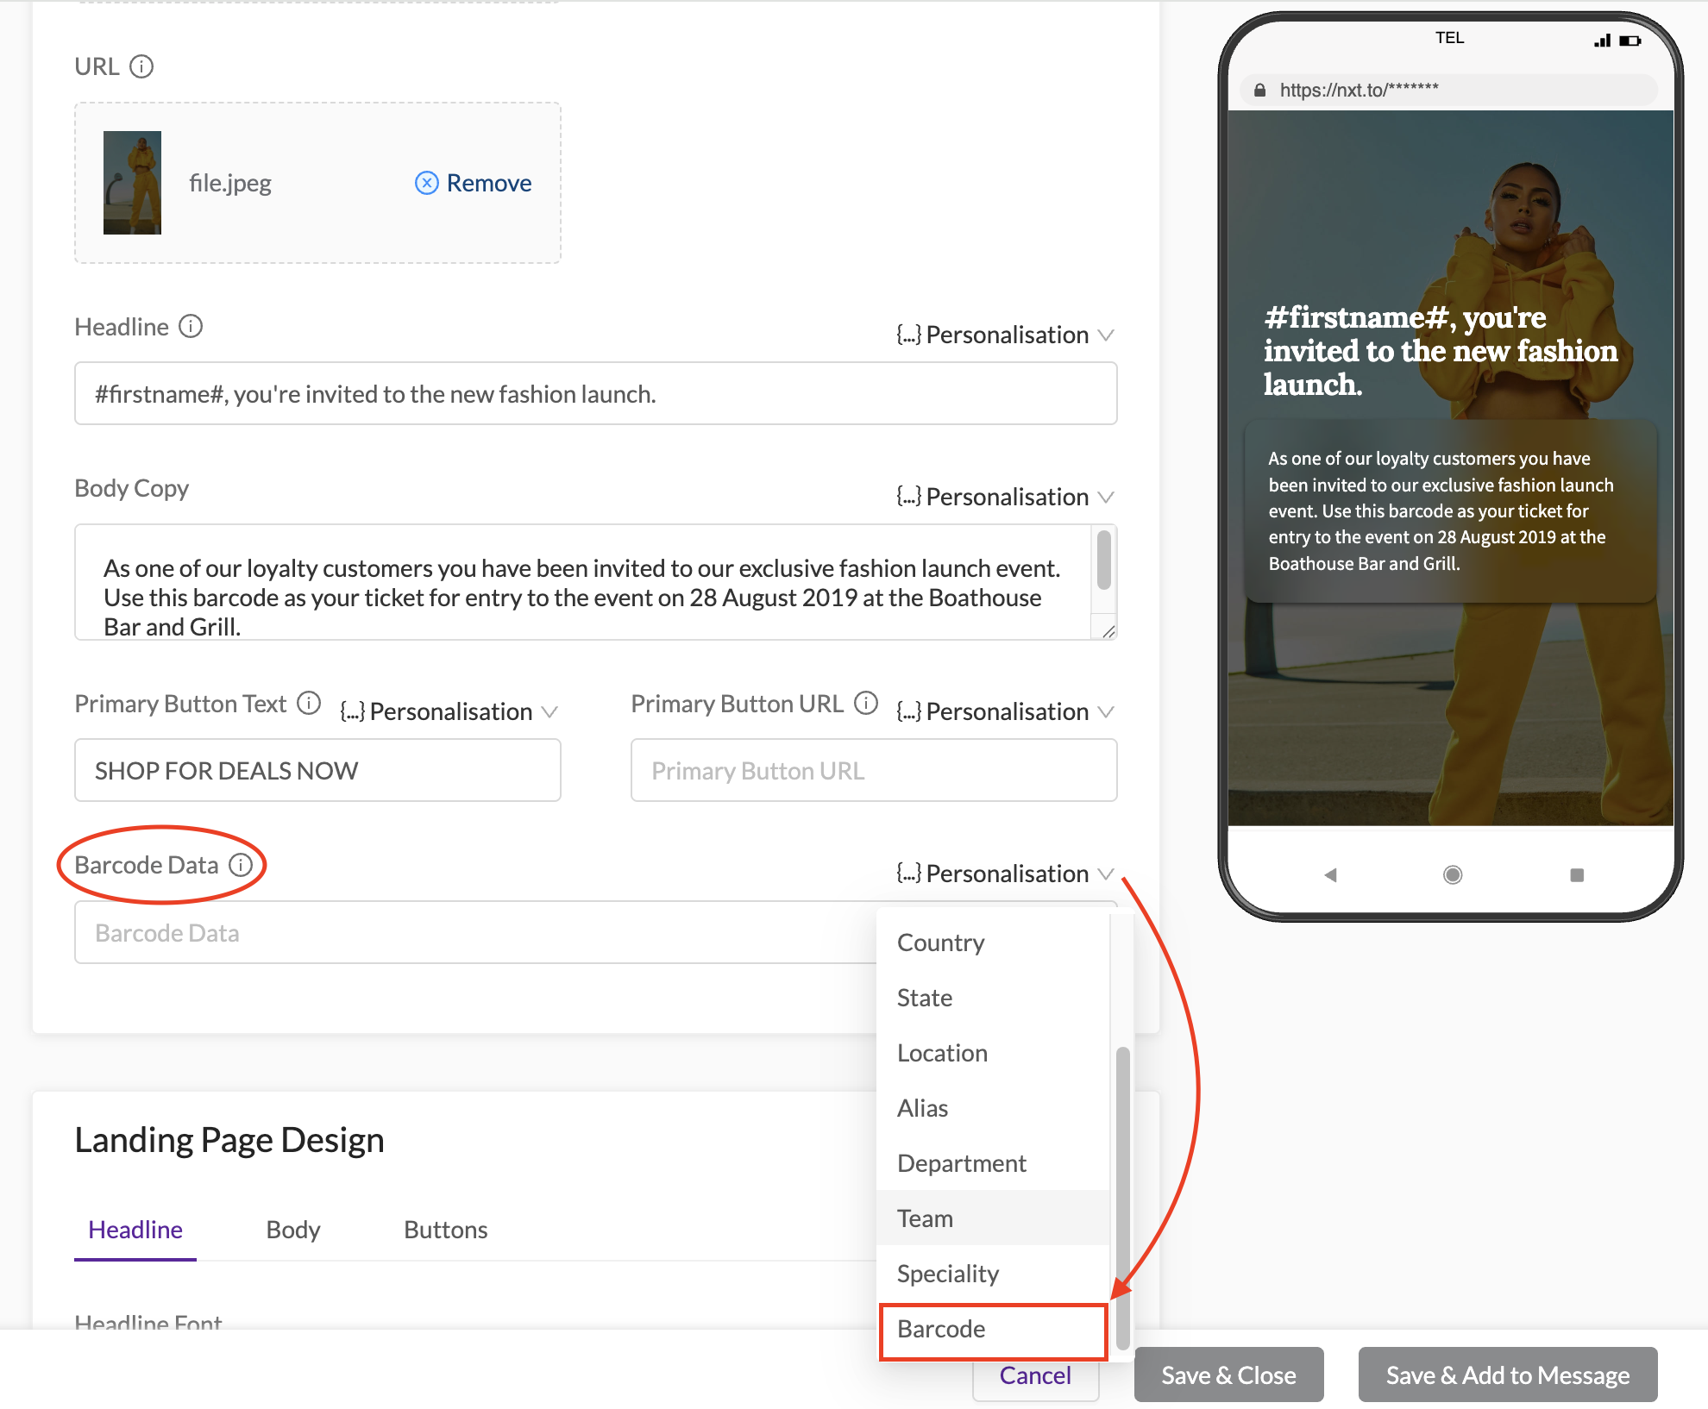Click the Primary Button Text info icon
Image resolution: width=1708 pixels, height=1409 pixels.
tap(309, 704)
